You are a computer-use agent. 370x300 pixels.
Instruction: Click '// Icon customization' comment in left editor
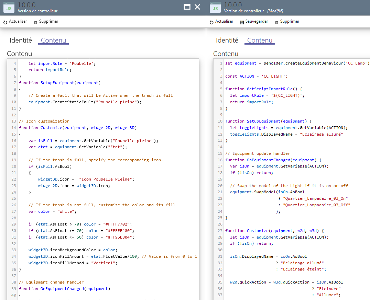point(44,121)
